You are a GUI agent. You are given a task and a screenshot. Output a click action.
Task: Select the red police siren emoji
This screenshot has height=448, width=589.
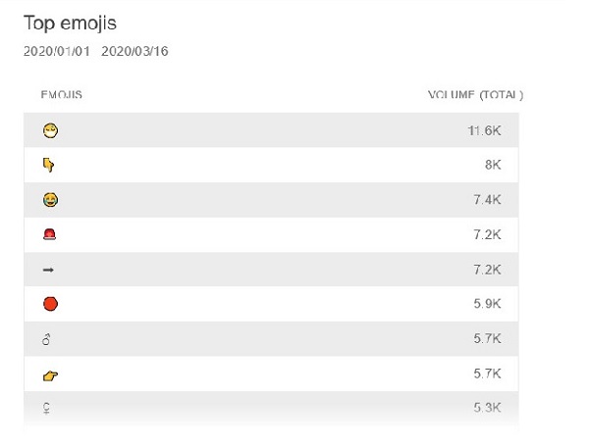point(50,235)
